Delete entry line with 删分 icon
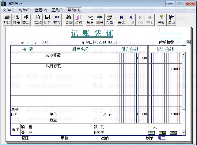 [x=100, y=20]
